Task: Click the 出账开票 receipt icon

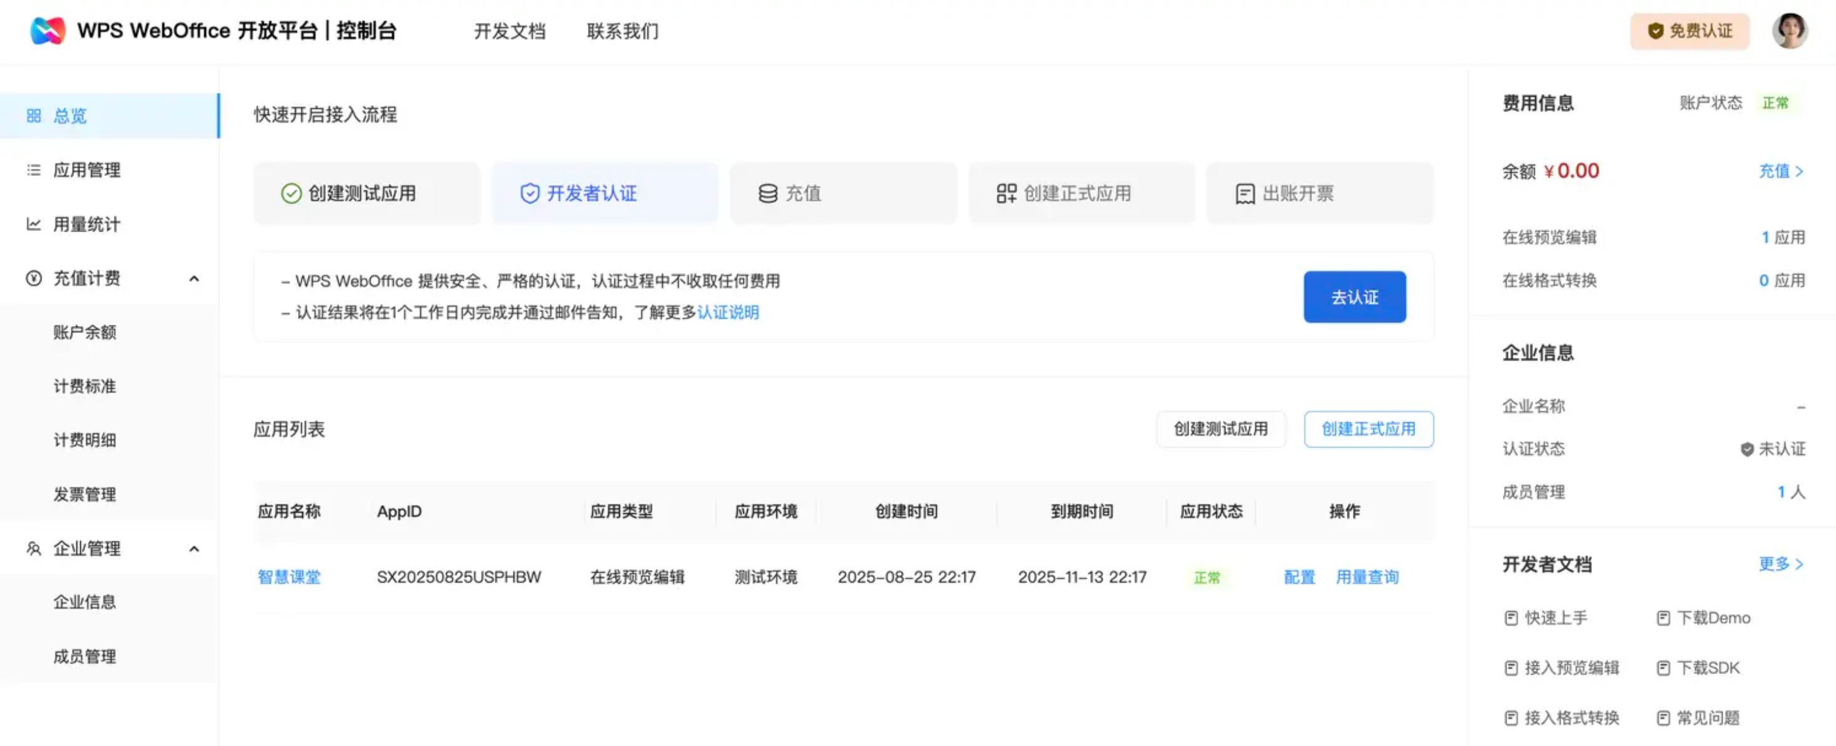Action: tap(1244, 194)
